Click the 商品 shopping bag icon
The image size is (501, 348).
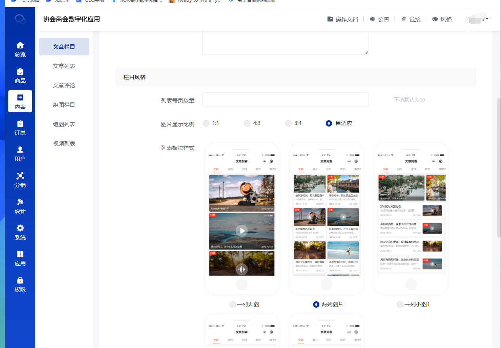(20, 72)
